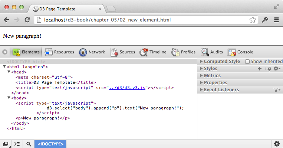Expand the Computed Style section
283x148 pixels.
tap(201, 61)
